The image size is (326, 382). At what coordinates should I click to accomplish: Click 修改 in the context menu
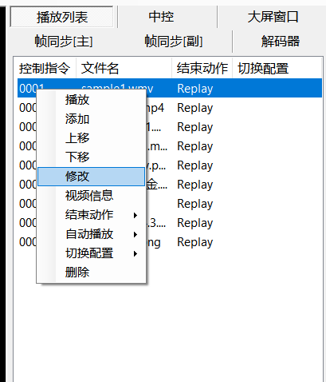[91, 177]
